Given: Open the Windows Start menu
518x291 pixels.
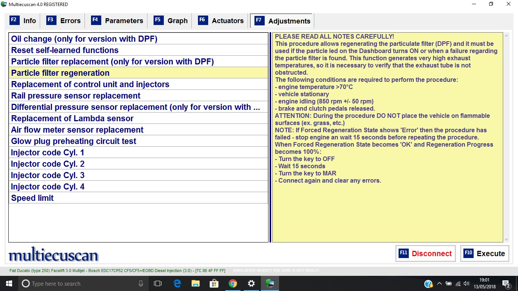Looking at the screenshot, I should 9,283.
